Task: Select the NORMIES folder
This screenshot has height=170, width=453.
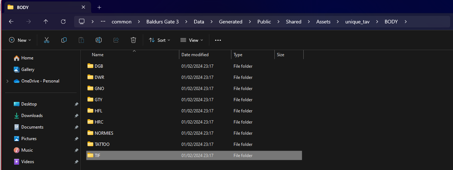Action: (x=104, y=133)
